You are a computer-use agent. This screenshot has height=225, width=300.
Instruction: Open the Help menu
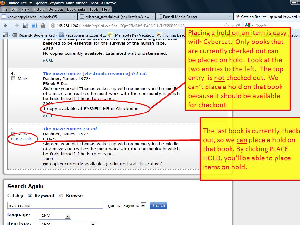[x=106, y=9]
